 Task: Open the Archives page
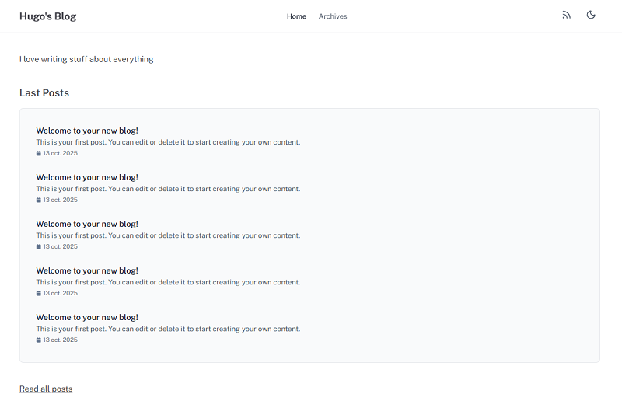click(333, 16)
